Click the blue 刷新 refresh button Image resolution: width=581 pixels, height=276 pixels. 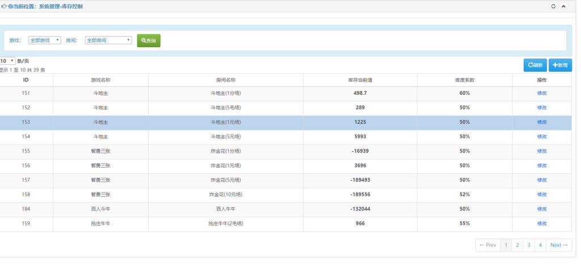[535, 65]
